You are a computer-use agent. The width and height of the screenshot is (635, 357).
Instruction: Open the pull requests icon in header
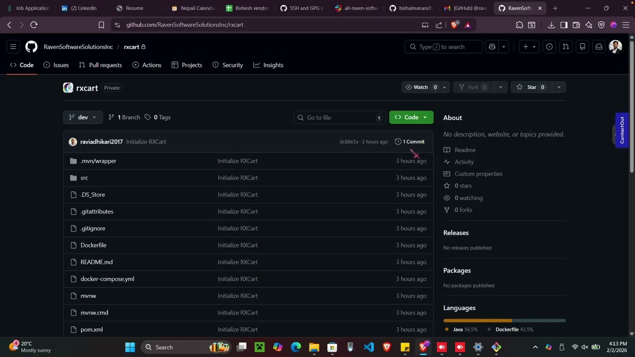[566, 47]
